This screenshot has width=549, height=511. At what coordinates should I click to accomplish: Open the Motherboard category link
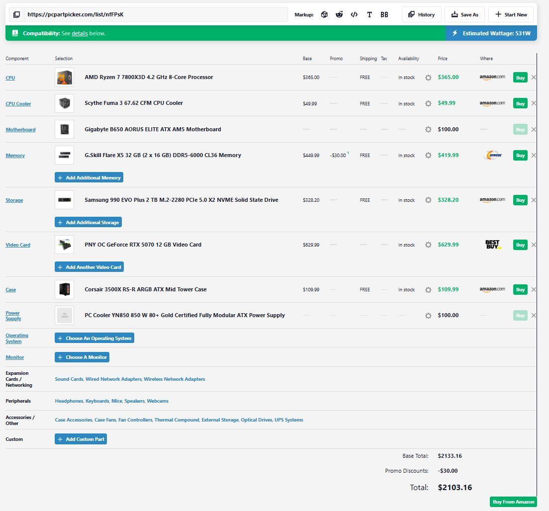tap(21, 130)
